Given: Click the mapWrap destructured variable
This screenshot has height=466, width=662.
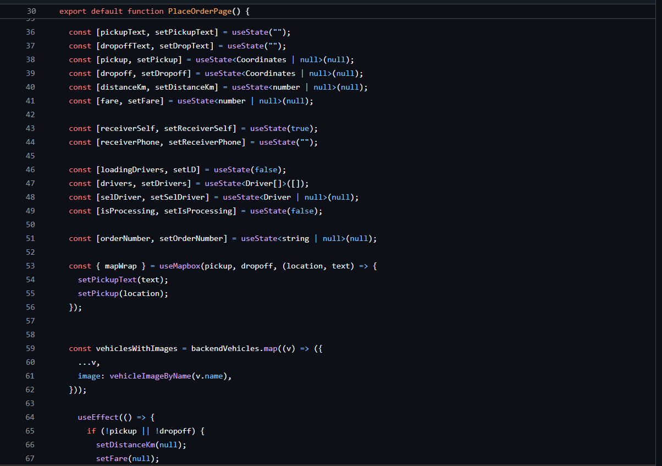Looking at the screenshot, I should 120,266.
